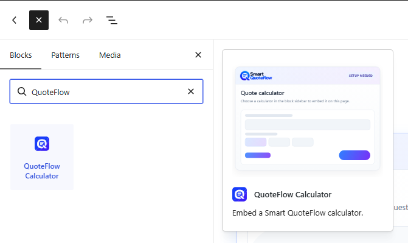Click the QuoteFlow Calculator title in preview card

point(292,194)
